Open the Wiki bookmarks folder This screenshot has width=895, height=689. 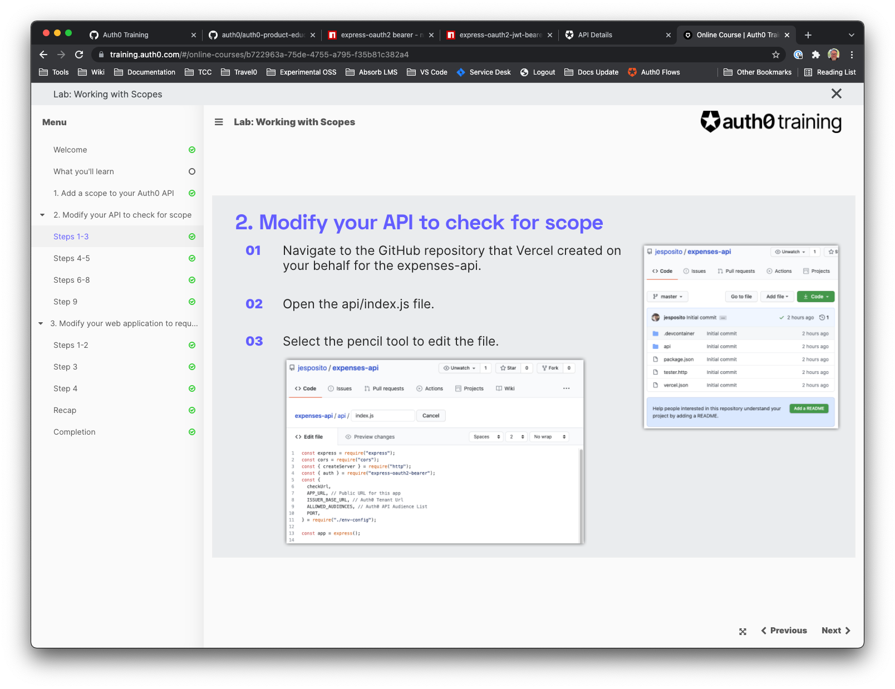coord(91,72)
